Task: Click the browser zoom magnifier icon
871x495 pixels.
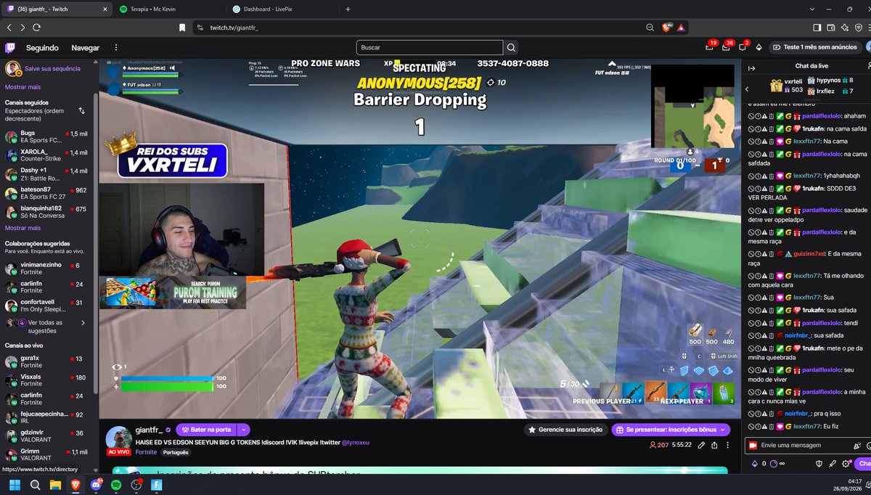Action: [650, 27]
